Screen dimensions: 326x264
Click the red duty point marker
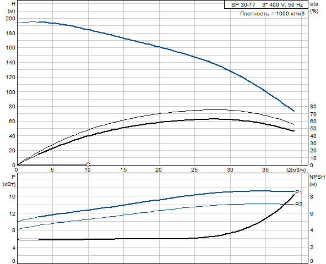click(88, 164)
